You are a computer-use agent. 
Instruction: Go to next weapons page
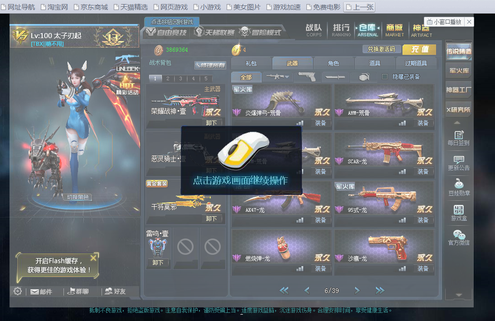tap(357, 290)
